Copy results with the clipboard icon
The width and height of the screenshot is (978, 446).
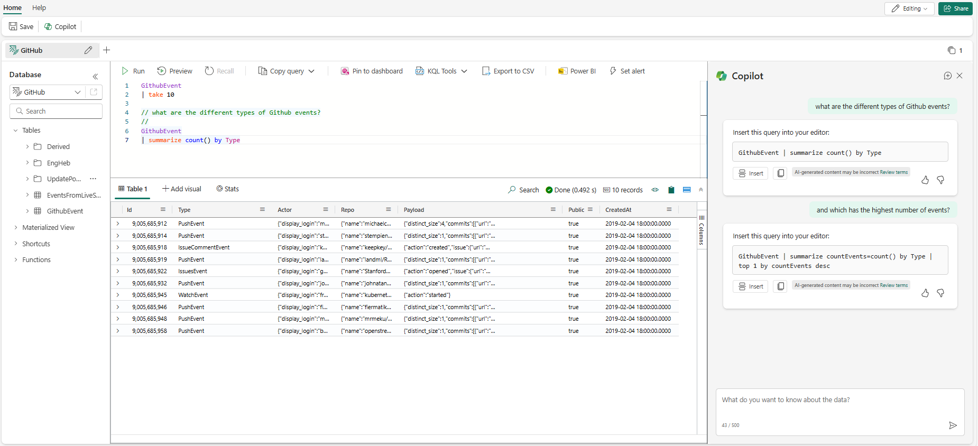(x=671, y=190)
